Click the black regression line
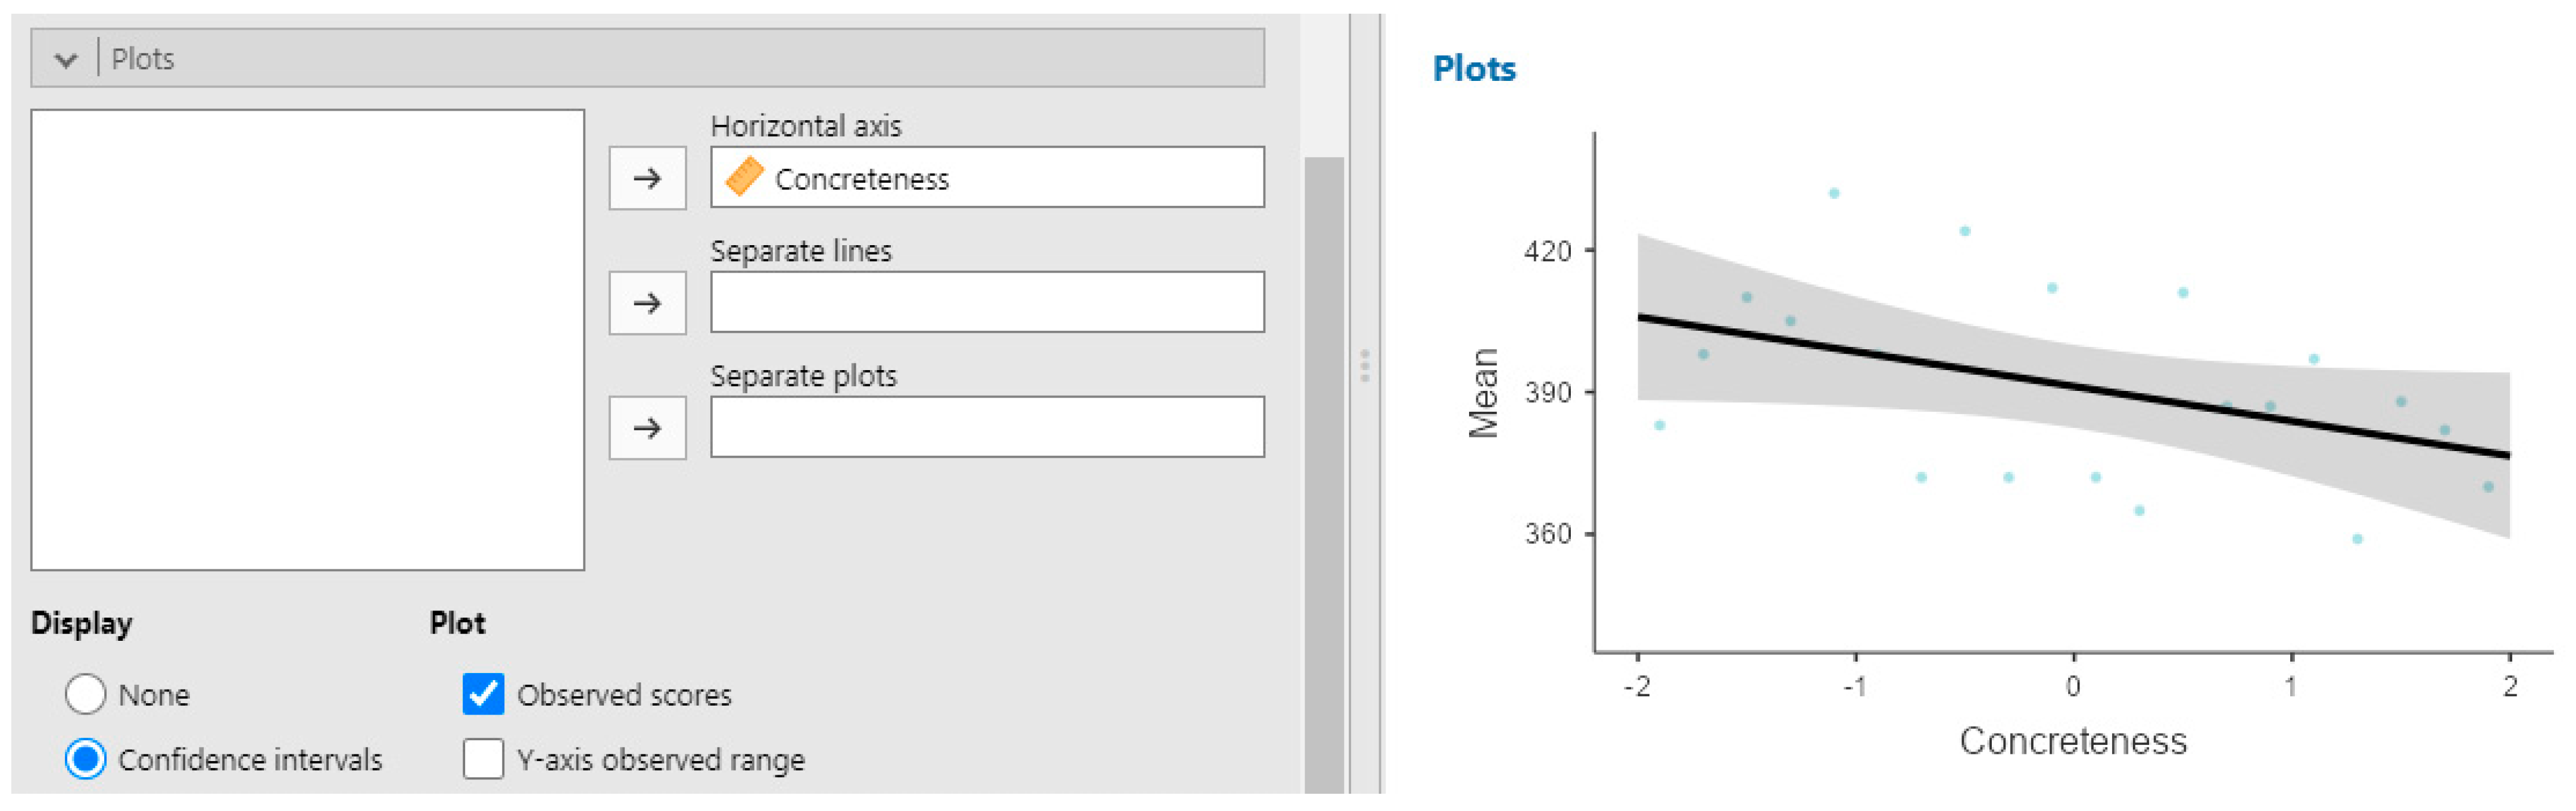This screenshot has height=811, width=2576. tap(2073, 387)
